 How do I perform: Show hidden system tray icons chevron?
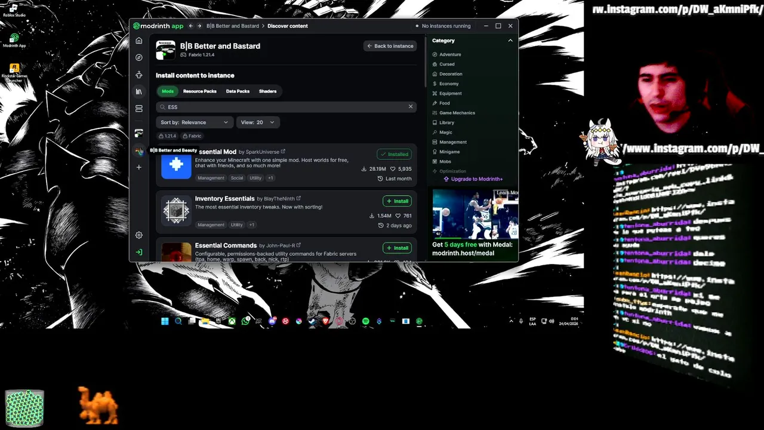tap(511, 321)
